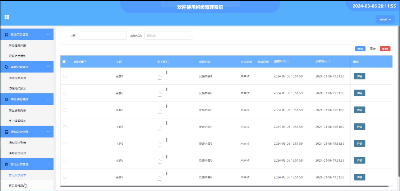
Task: Click the 欢迎使用班级管理系统 title
Action: coord(200,8)
